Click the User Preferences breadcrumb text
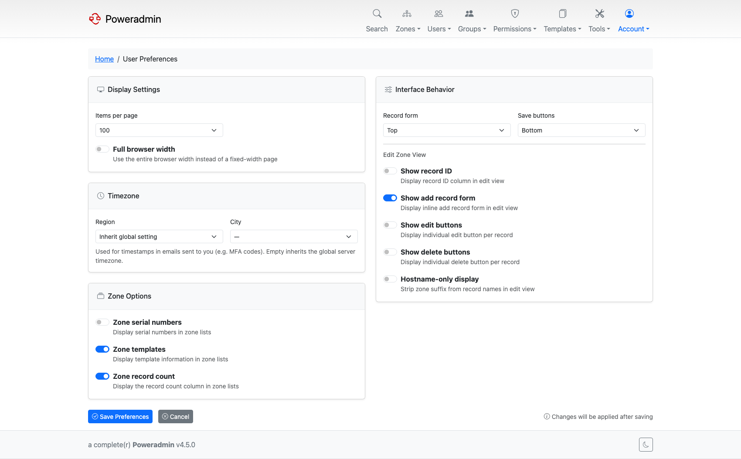Screen dimensions: 741x459 tap(150, 59)
